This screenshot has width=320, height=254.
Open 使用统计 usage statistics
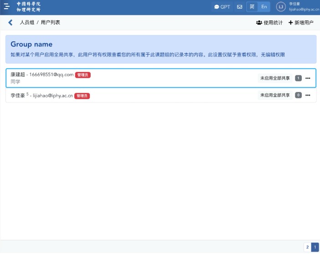click(x=269, y=22)
